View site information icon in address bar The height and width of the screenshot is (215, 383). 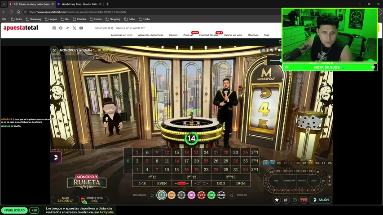26,12
